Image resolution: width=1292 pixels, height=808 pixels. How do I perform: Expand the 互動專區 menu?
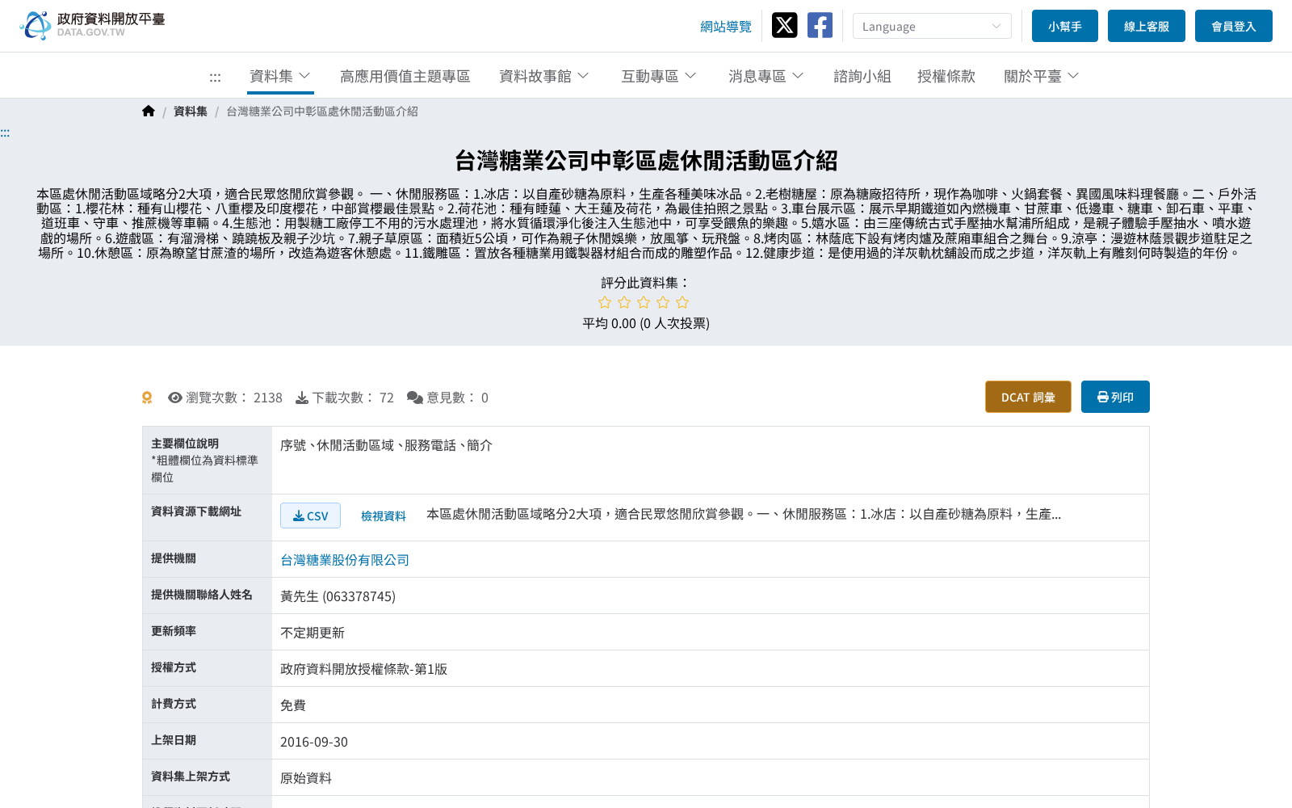tap(659, 76)
